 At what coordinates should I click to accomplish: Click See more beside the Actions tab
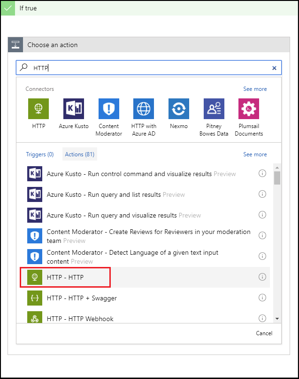point(255,154)
